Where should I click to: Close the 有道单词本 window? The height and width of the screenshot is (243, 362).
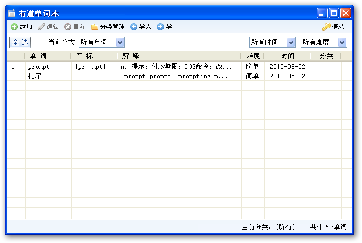(x=346, y=13)
